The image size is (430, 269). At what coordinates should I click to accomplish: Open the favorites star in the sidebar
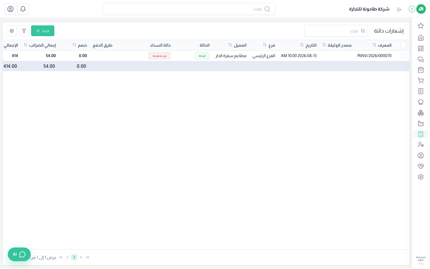pyautogui.click(x=421, y=26)
